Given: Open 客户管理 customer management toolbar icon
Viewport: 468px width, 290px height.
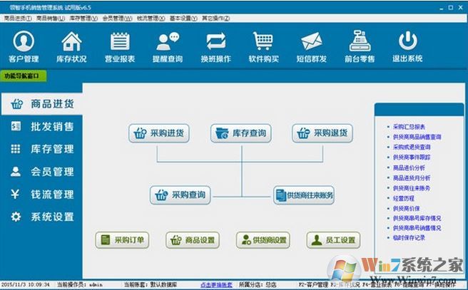Looking at the screenshot, I should (24, 46).
